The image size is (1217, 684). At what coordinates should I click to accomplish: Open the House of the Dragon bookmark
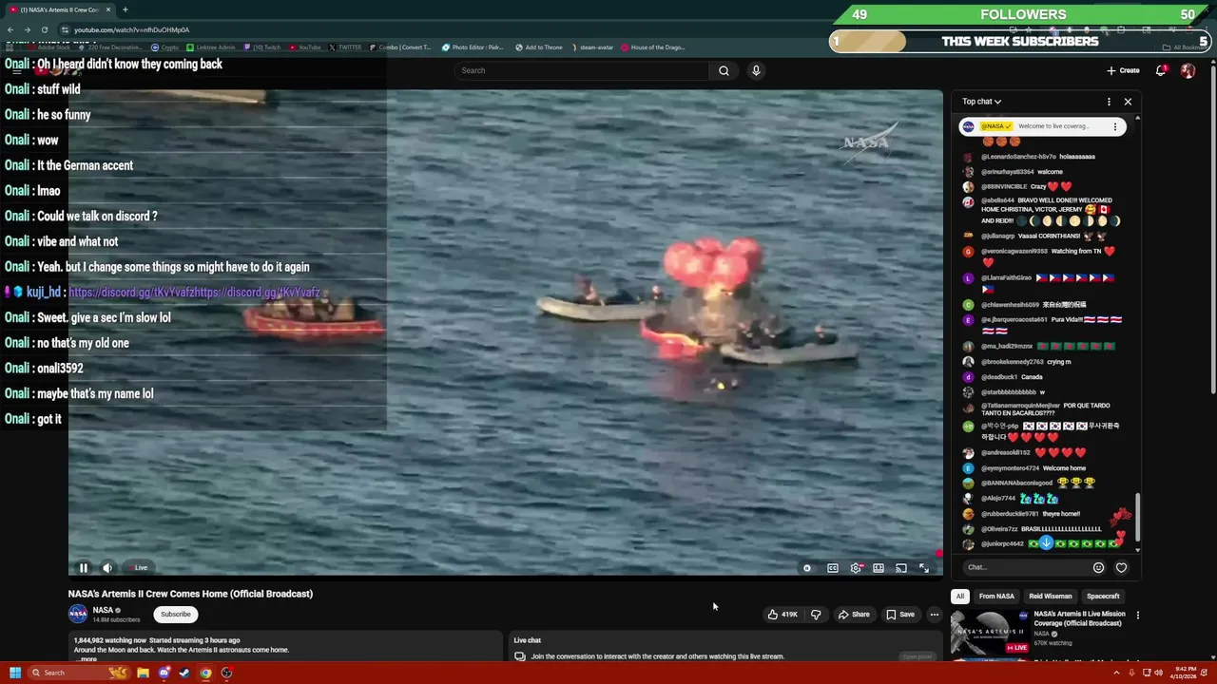tap(652, 47)
